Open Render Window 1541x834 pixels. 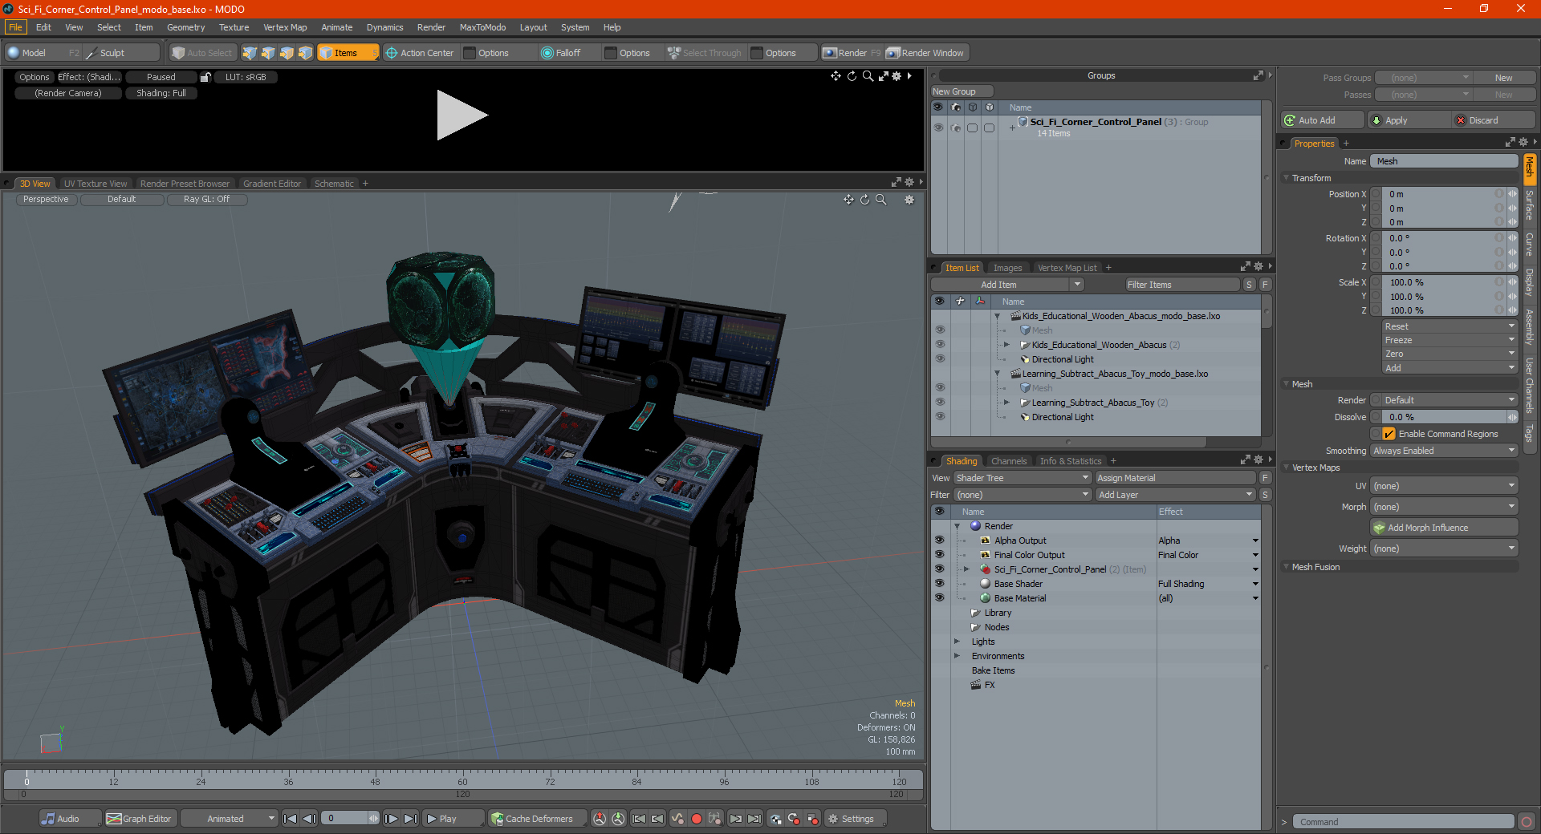coord(925,53)
